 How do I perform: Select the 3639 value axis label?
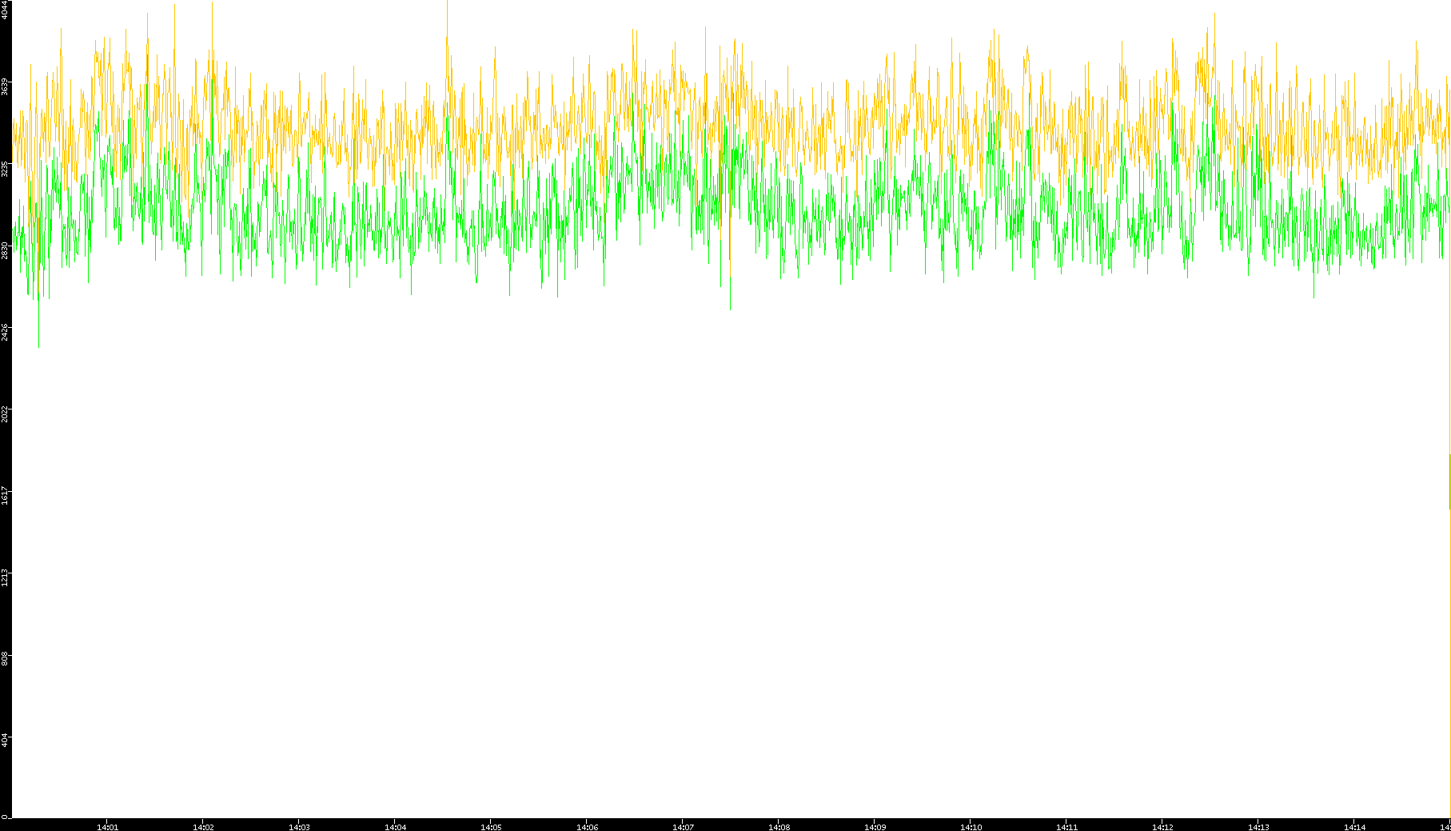pos(5,86)
